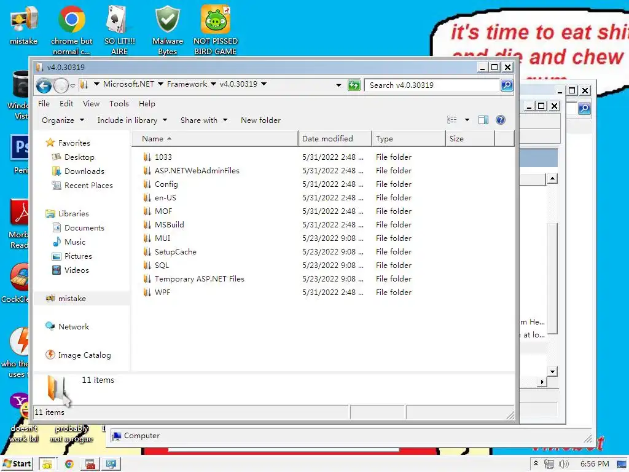
Task: Open the File menu
Action: [44, 103]
